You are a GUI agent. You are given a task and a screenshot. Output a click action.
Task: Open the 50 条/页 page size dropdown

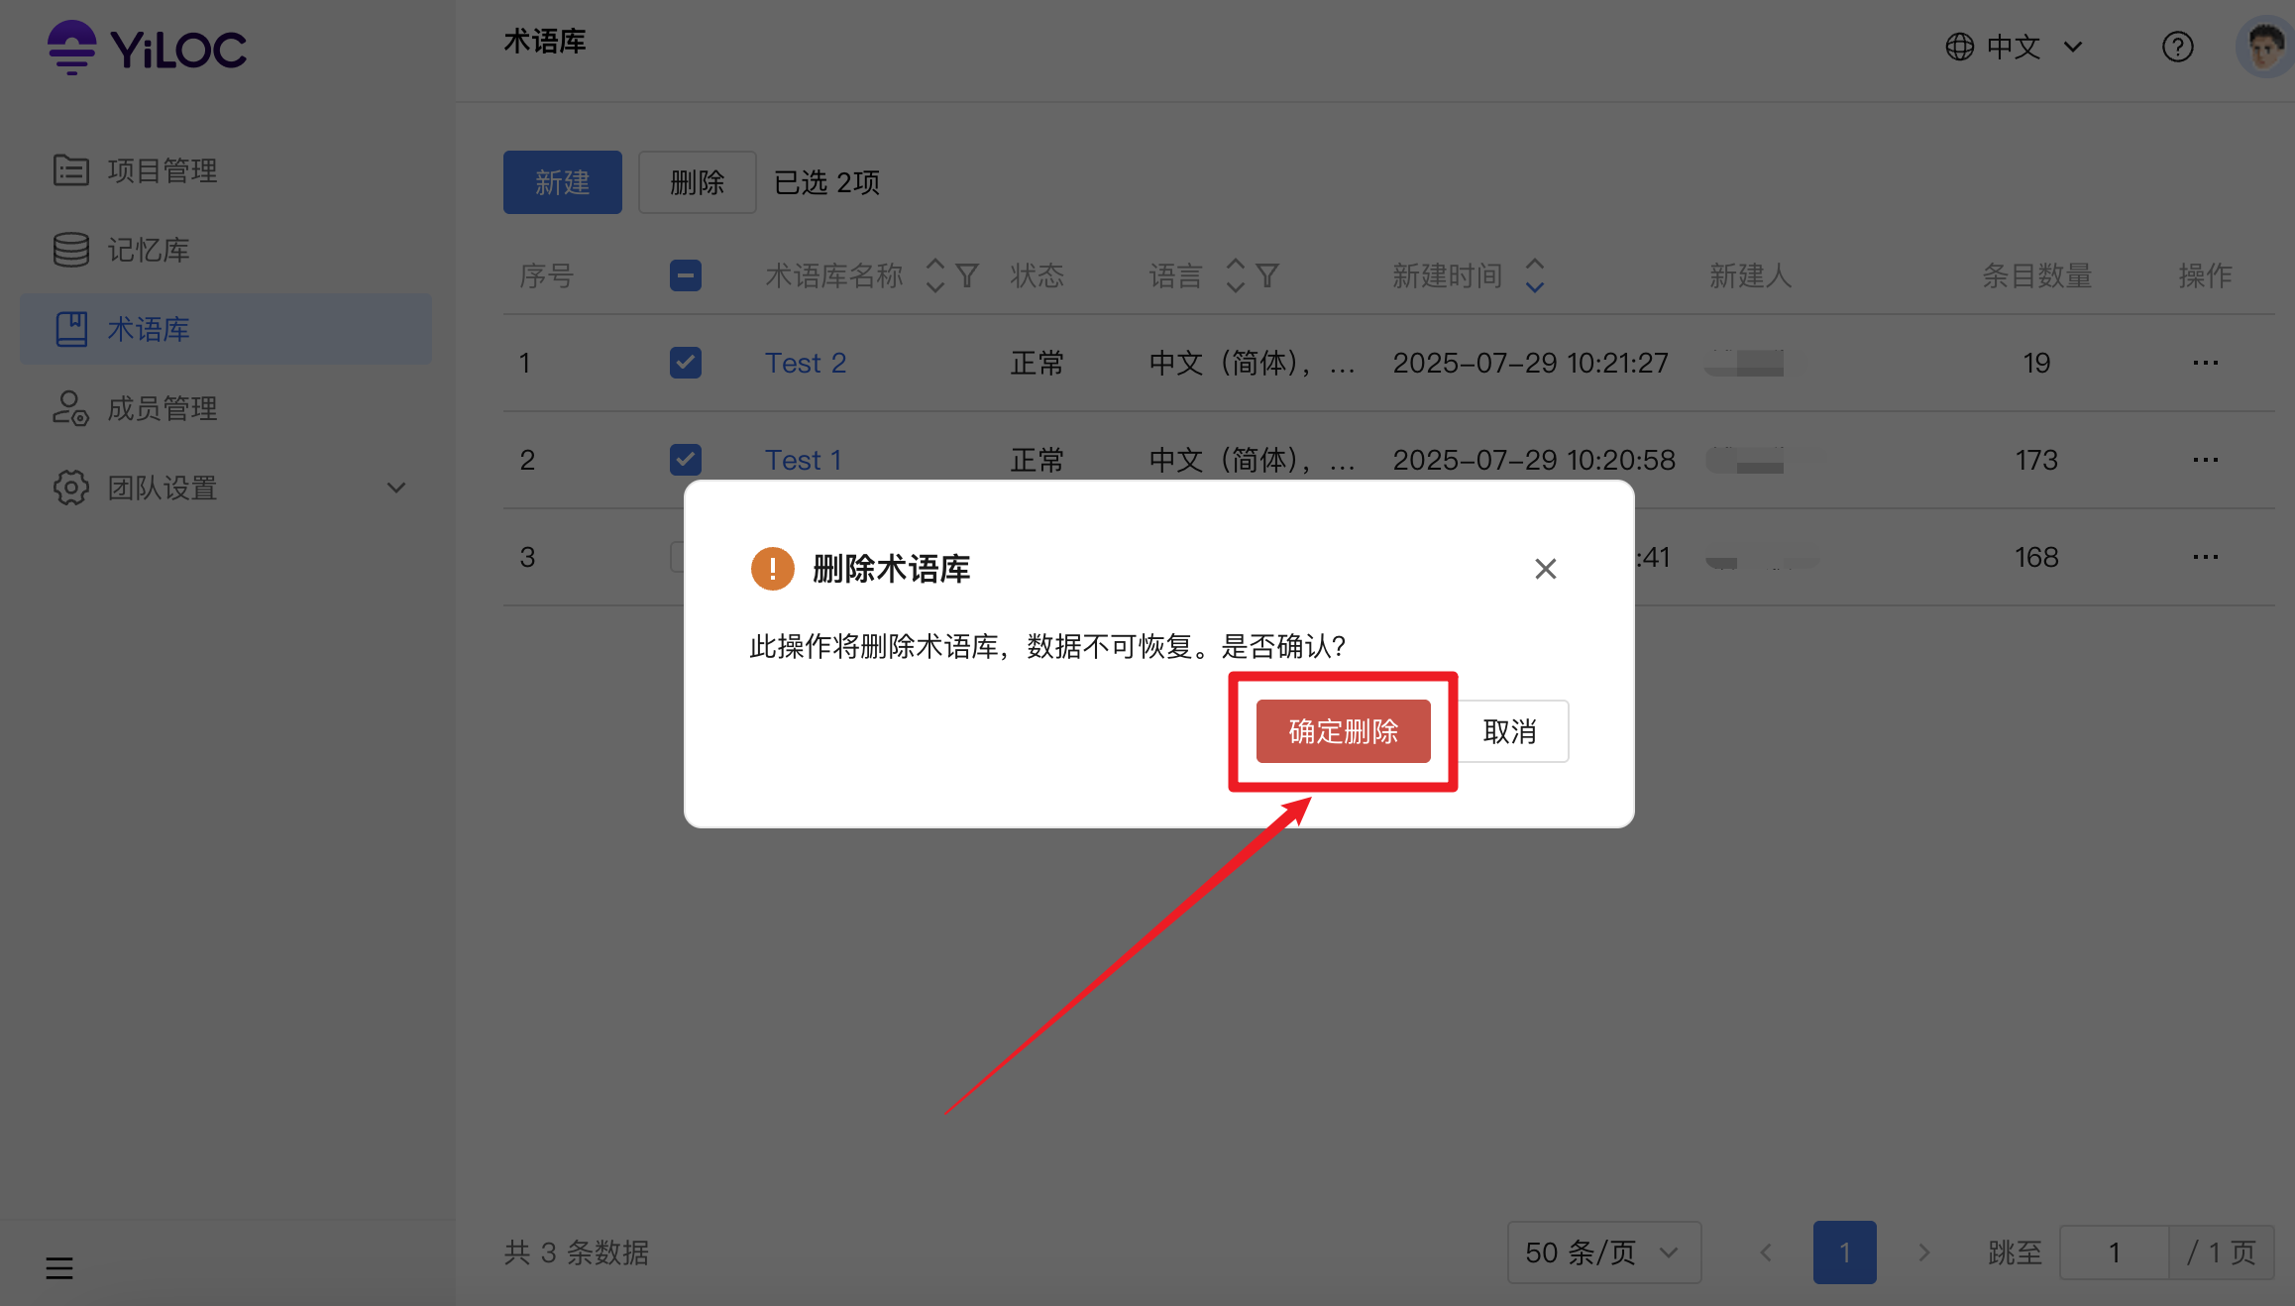pos(1604,1252)
